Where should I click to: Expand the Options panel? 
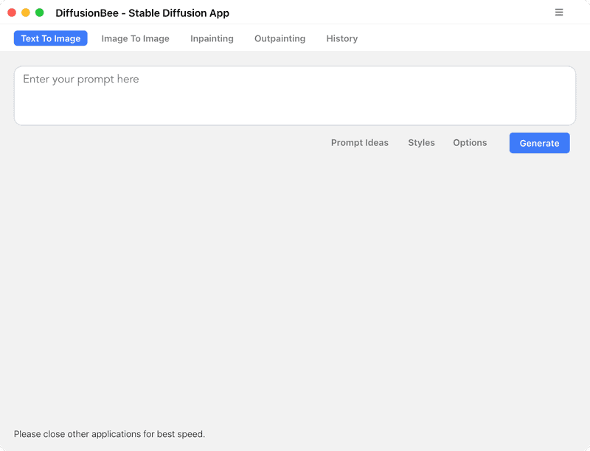coord(470,143)
